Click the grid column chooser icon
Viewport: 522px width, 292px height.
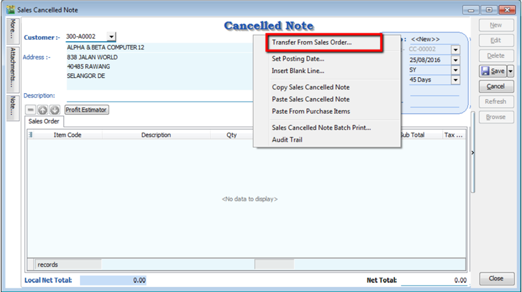tap(31, 135)
